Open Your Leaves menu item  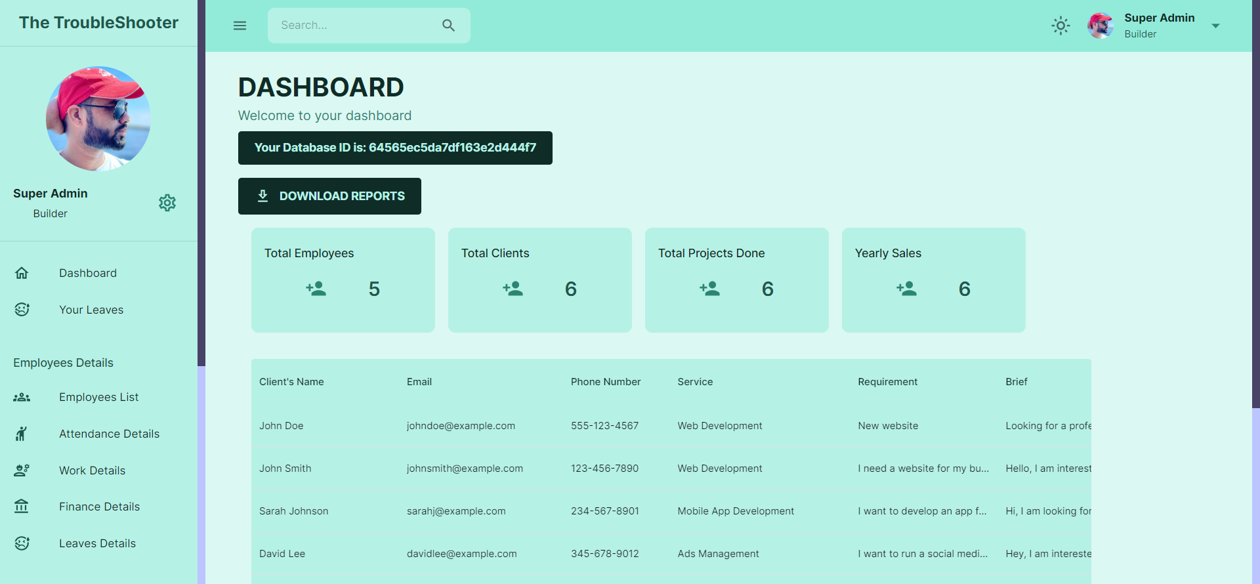pos(91,310)
